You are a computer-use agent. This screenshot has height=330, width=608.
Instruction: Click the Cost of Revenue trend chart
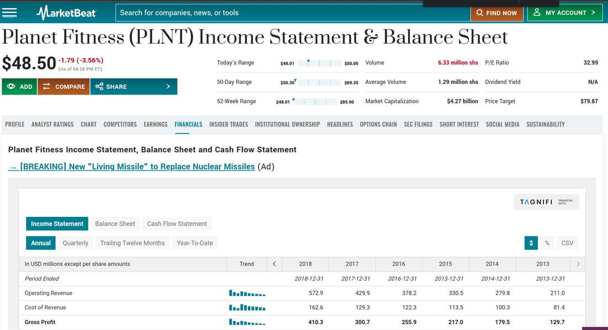(247, 307)
